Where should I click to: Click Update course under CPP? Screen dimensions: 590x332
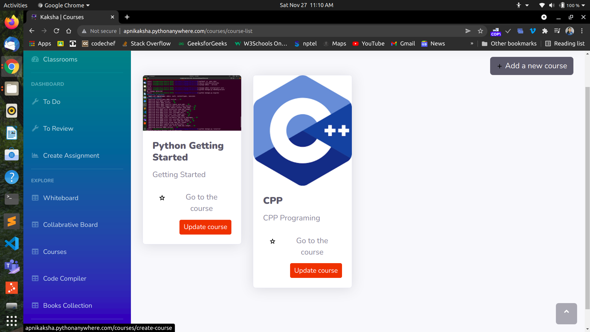(316, 271)
